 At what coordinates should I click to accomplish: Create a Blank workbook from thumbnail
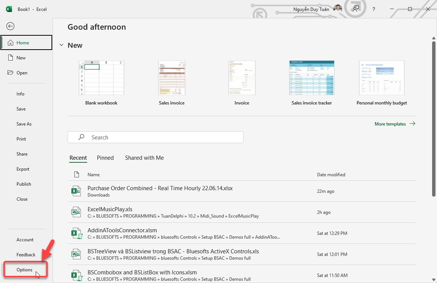101,78
